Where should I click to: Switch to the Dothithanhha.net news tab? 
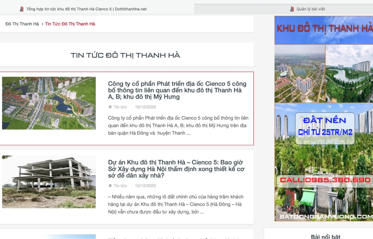coord(97,9)
